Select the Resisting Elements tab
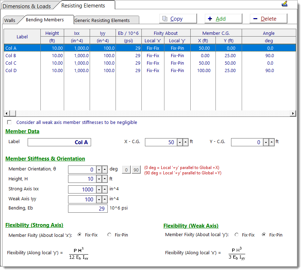The image size is (303, 272). click(x=83, y=6)
